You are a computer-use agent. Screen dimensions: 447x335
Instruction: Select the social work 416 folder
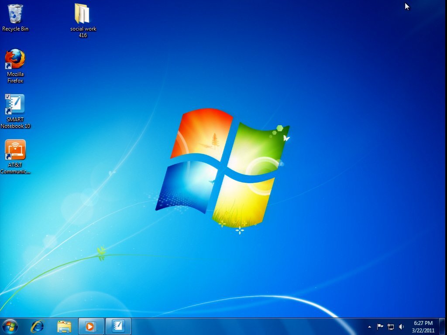coord(83,21)
